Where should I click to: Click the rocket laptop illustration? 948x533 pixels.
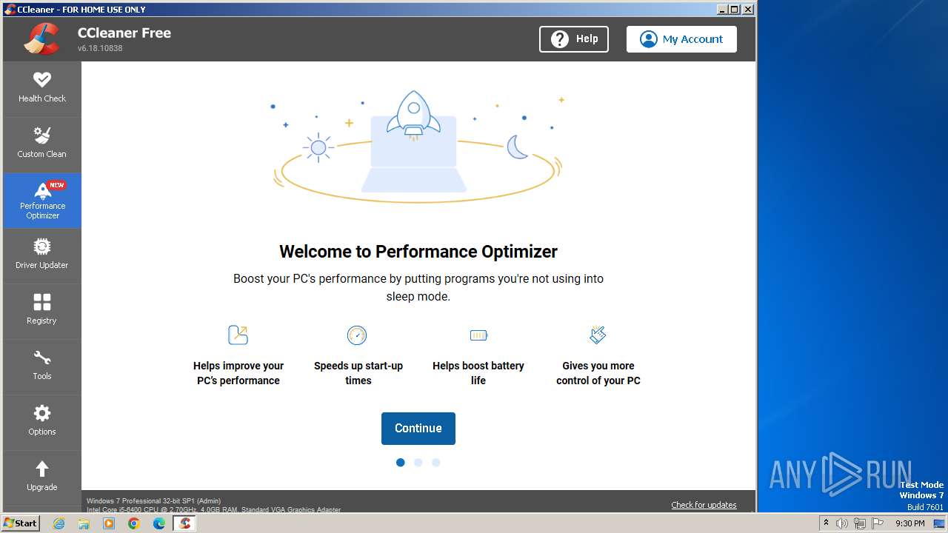tap(418, 146)
